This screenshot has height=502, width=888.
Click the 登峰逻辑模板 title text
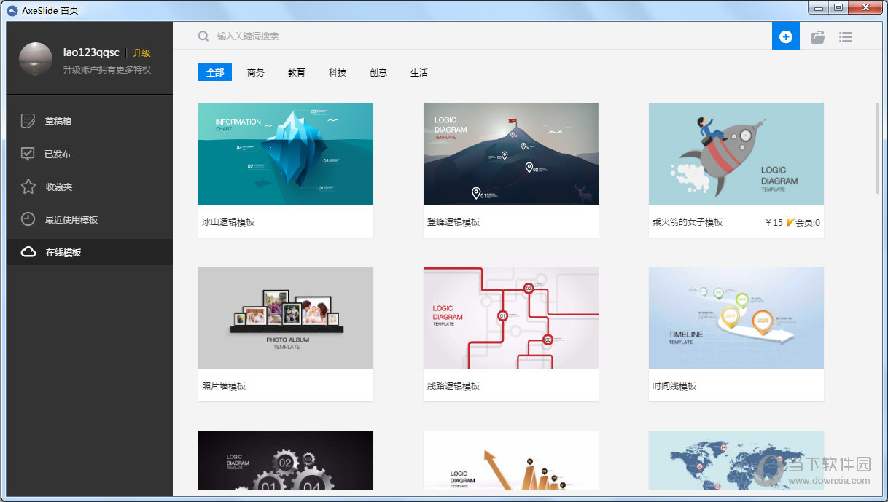[453, 222]
